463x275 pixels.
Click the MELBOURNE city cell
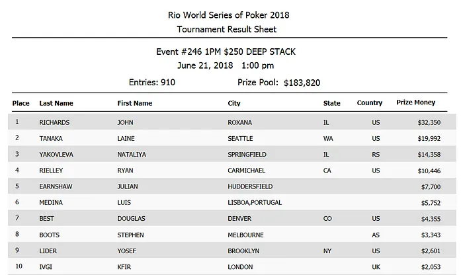coord(246,235)
